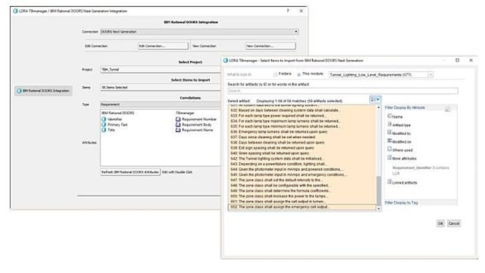Click the Linked artifacts filter icon
Image resolution: width=485 pixels, height=273 pixels.
pos(389,182)
